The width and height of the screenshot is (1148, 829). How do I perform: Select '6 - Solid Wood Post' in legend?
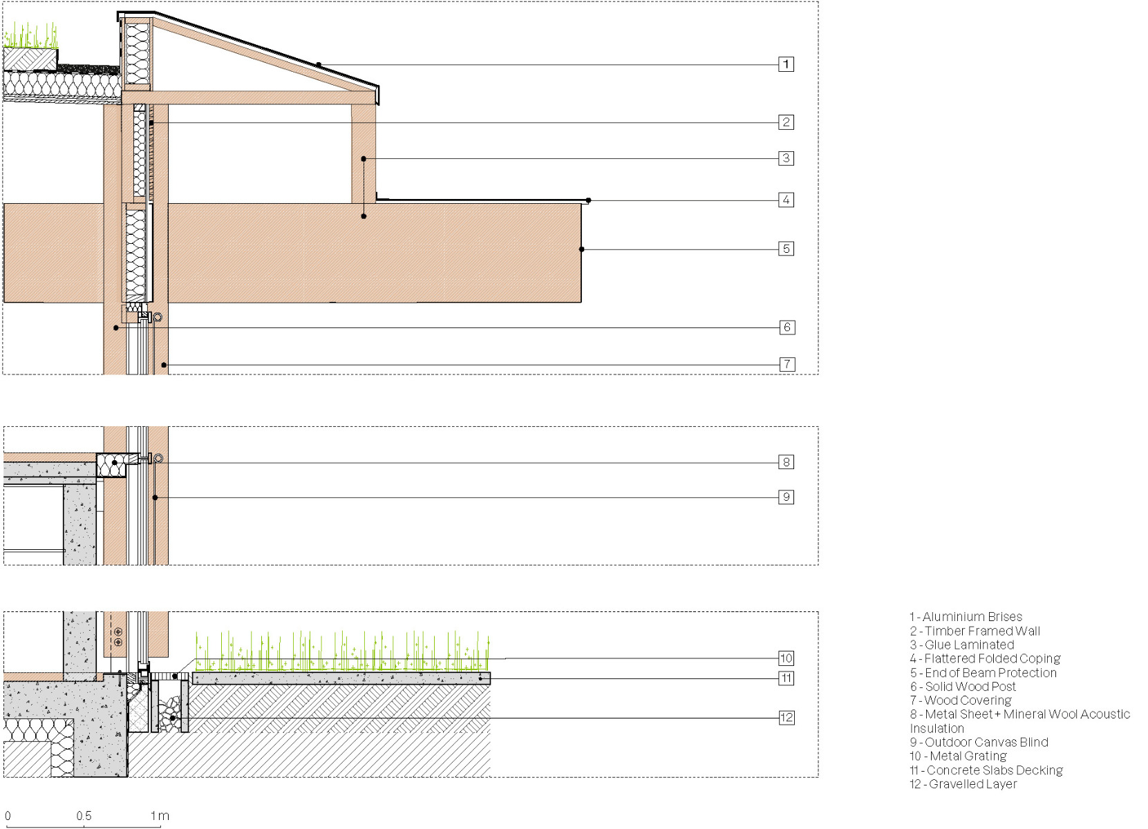click(x=963, y=687)
